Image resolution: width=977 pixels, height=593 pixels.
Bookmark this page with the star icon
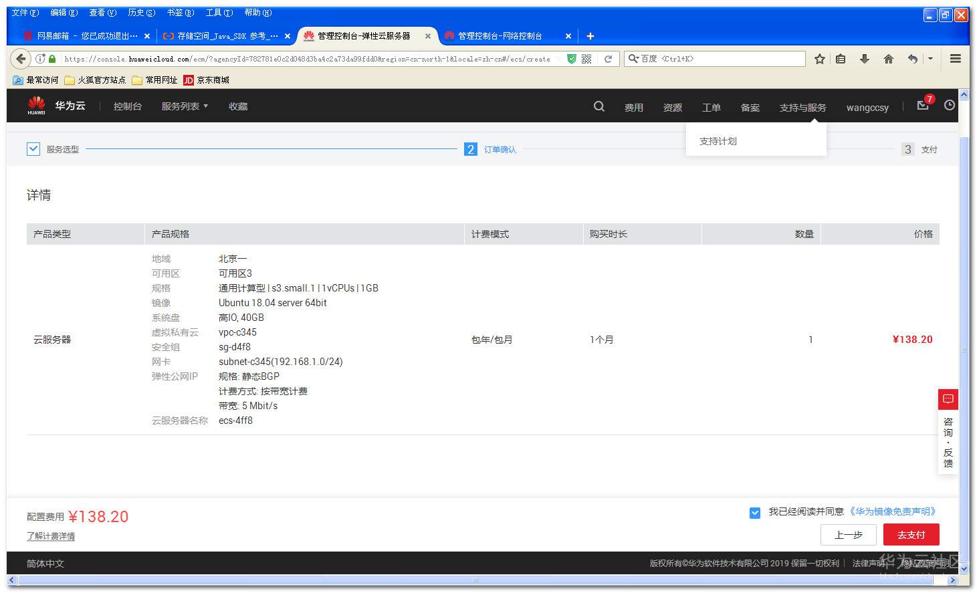[820, 59]
